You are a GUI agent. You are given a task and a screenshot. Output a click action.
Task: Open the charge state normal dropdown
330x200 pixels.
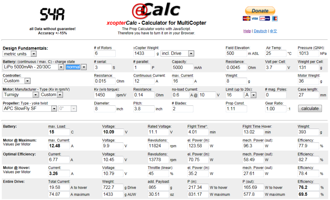point(76,67)
